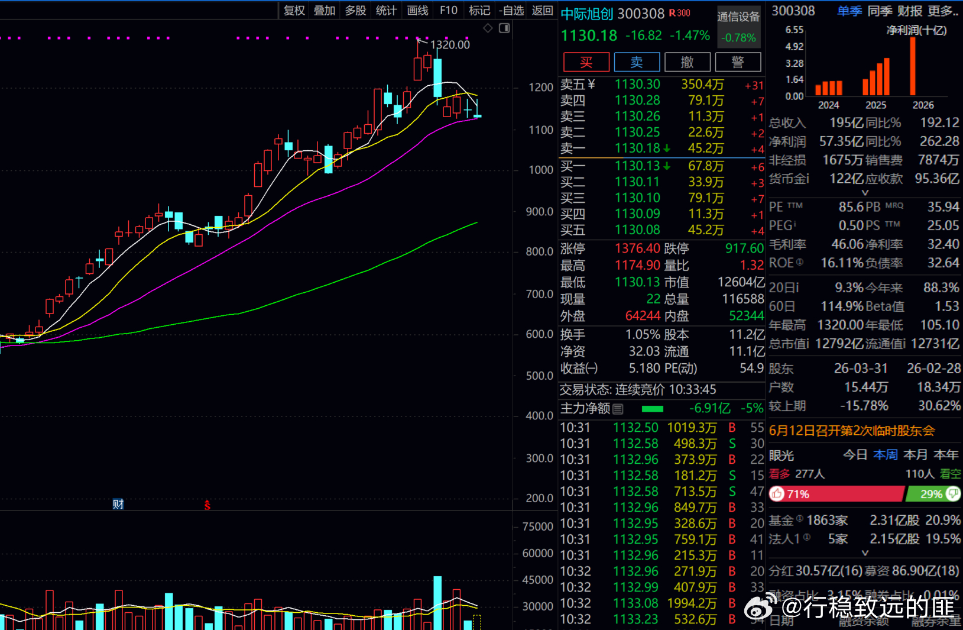963x630 pixels.
Task: Remove stock via -自选 button
Action: click(x=511, y=10)
